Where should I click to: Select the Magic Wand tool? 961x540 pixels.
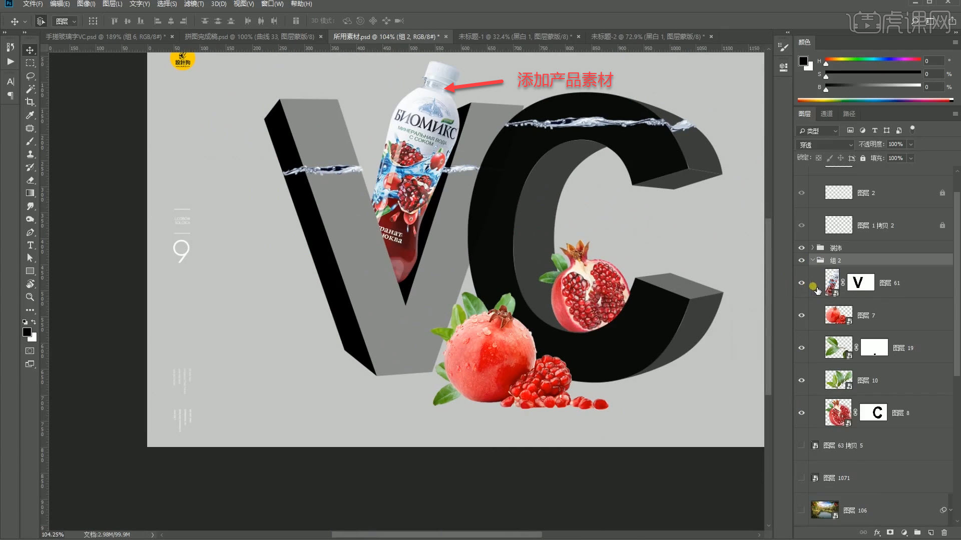[30, 89]
